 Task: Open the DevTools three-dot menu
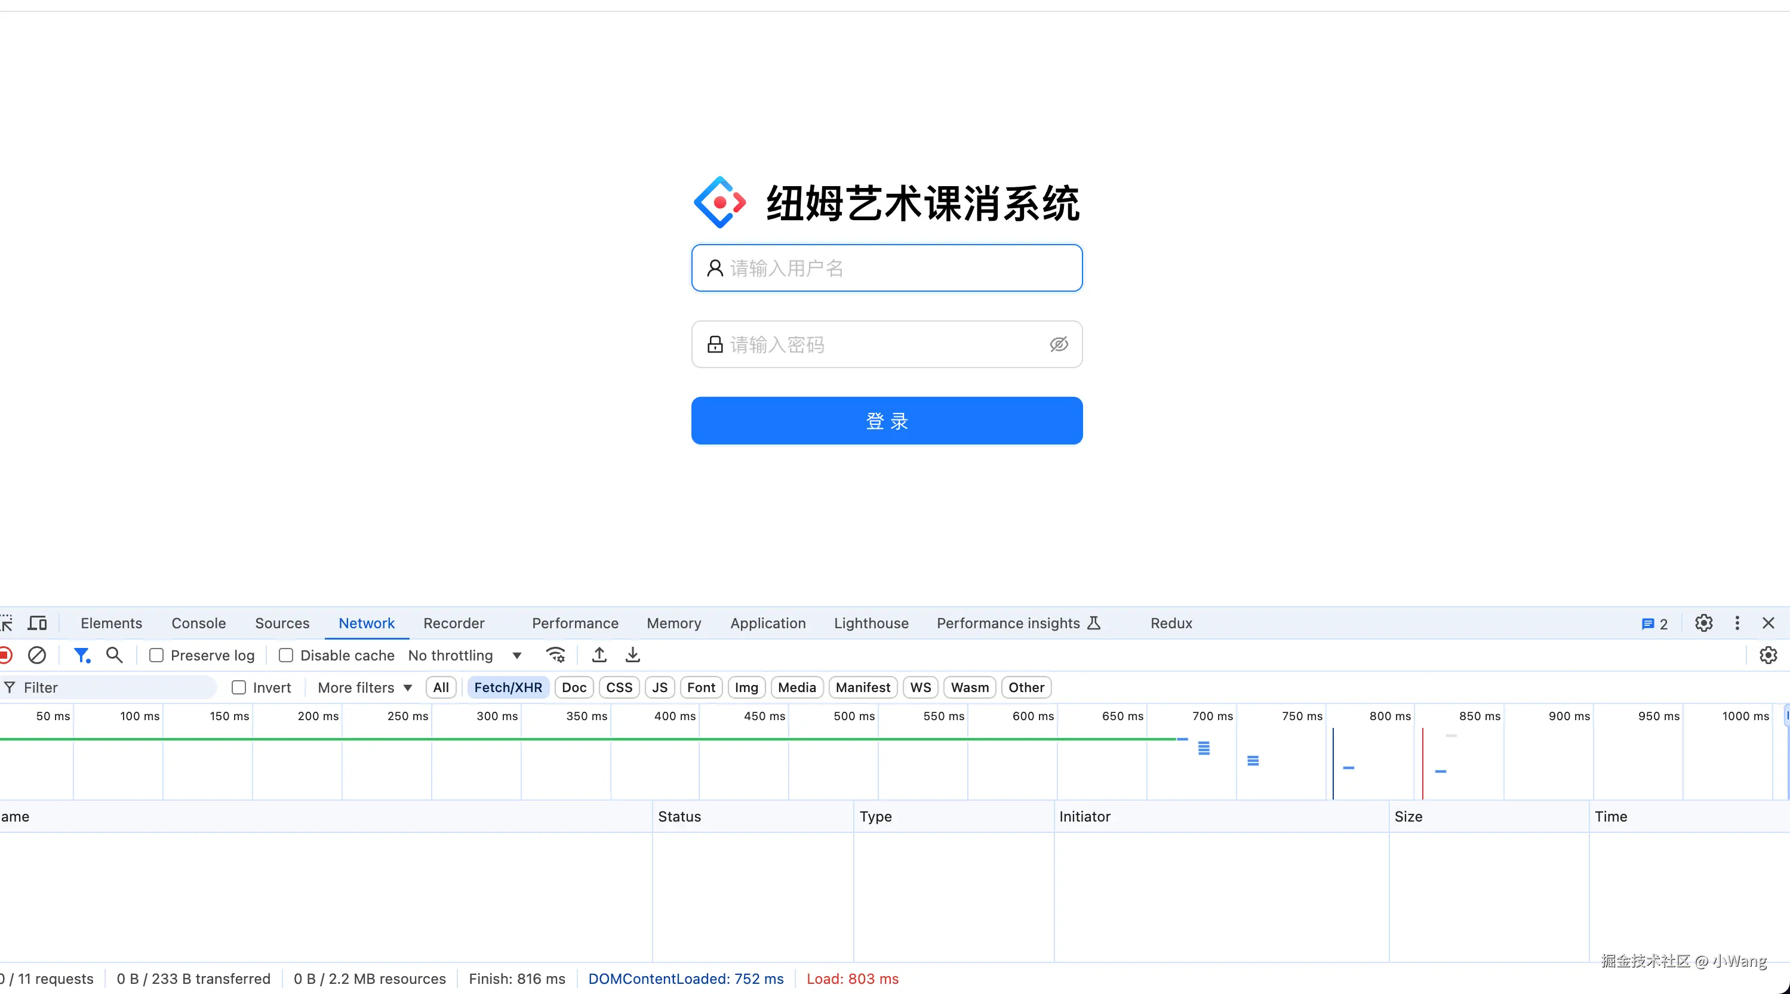coord(1737,623)
